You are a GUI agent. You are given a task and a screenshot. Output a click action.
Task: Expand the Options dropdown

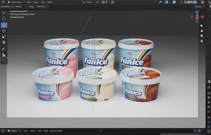[199, 6]
